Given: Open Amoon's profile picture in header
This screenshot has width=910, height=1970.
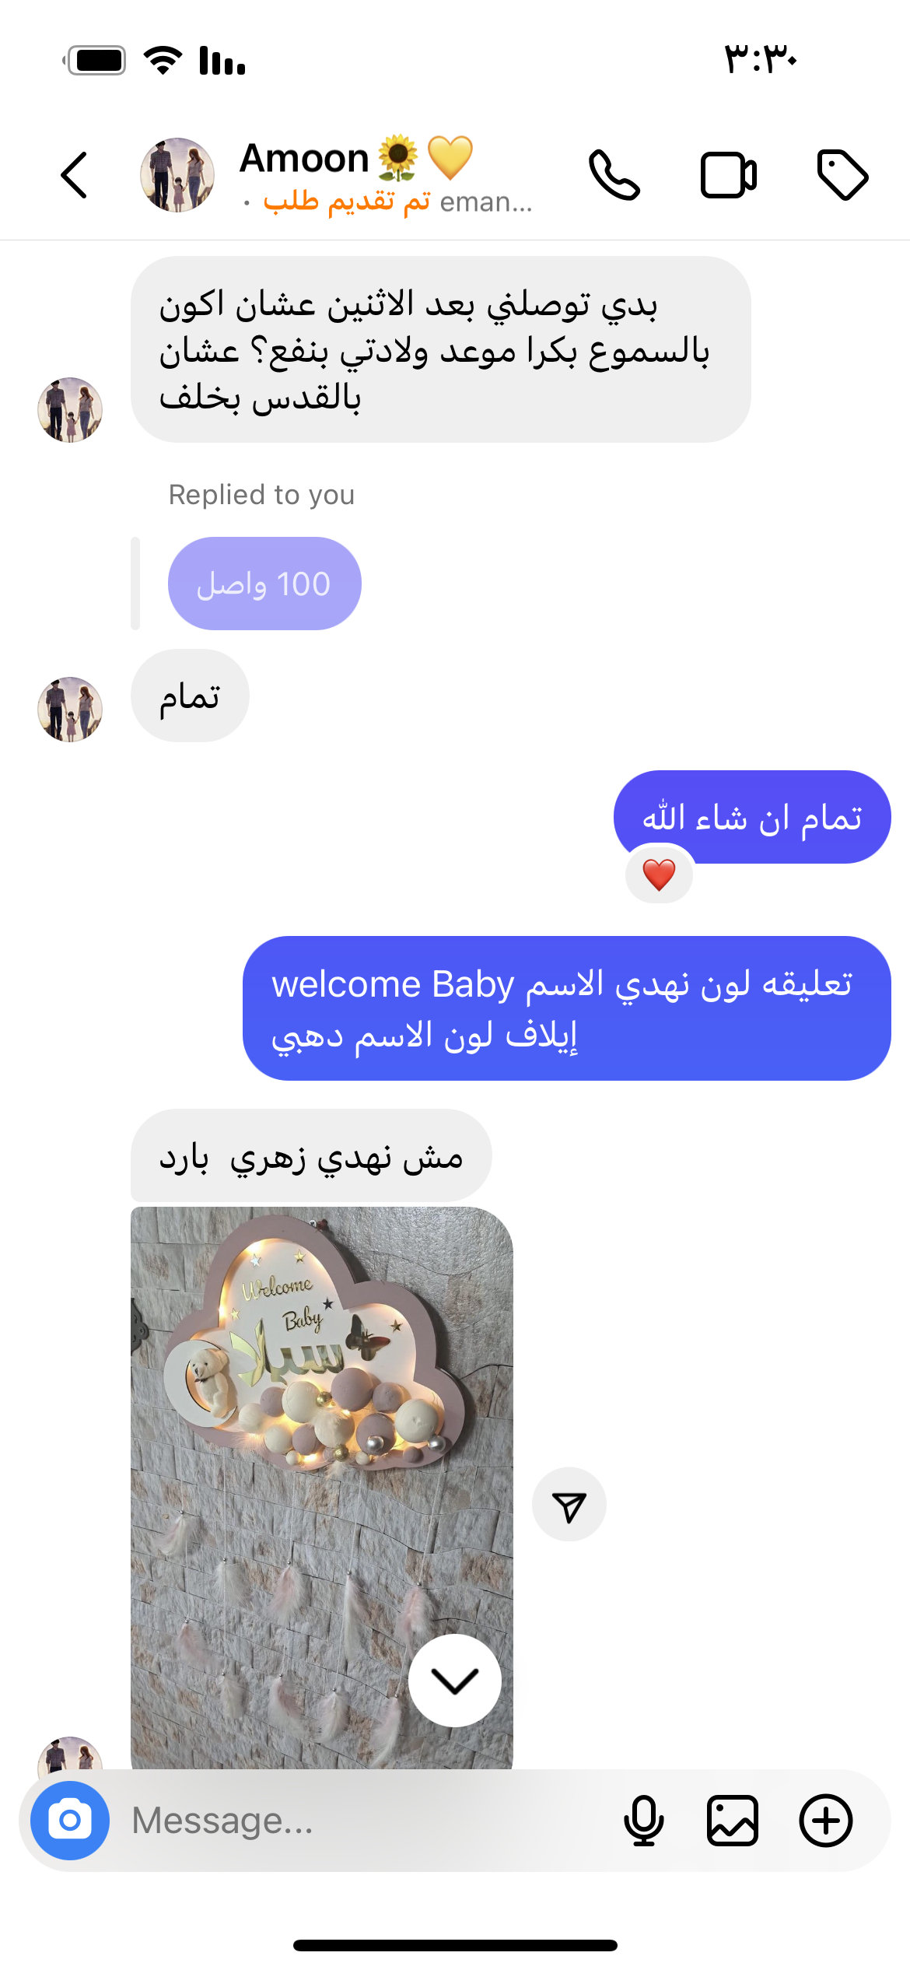Looking at the screenshot, I should coord(177,175).
